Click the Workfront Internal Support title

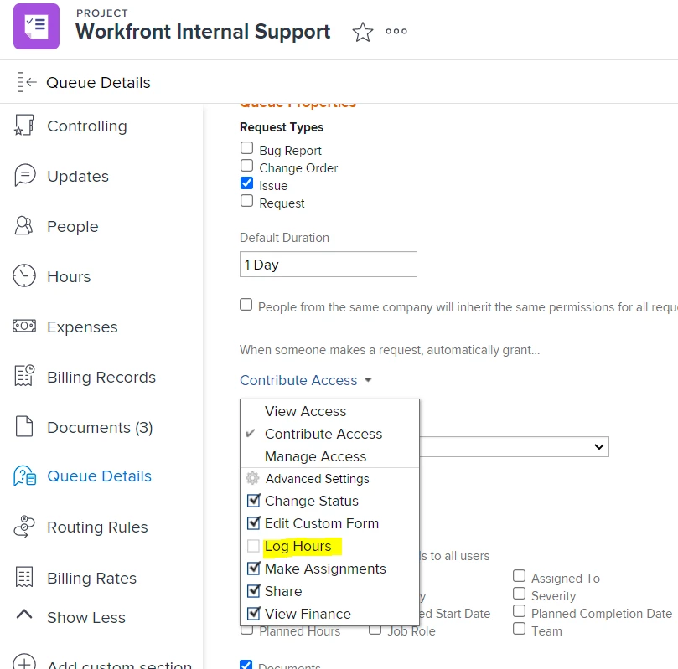pos(203,32)
